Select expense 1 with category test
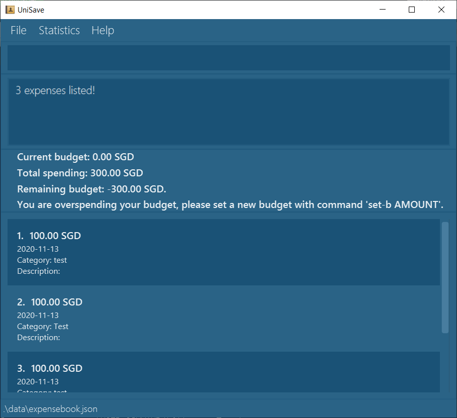This screenshot has width=457, height=418. coord(224,252)
